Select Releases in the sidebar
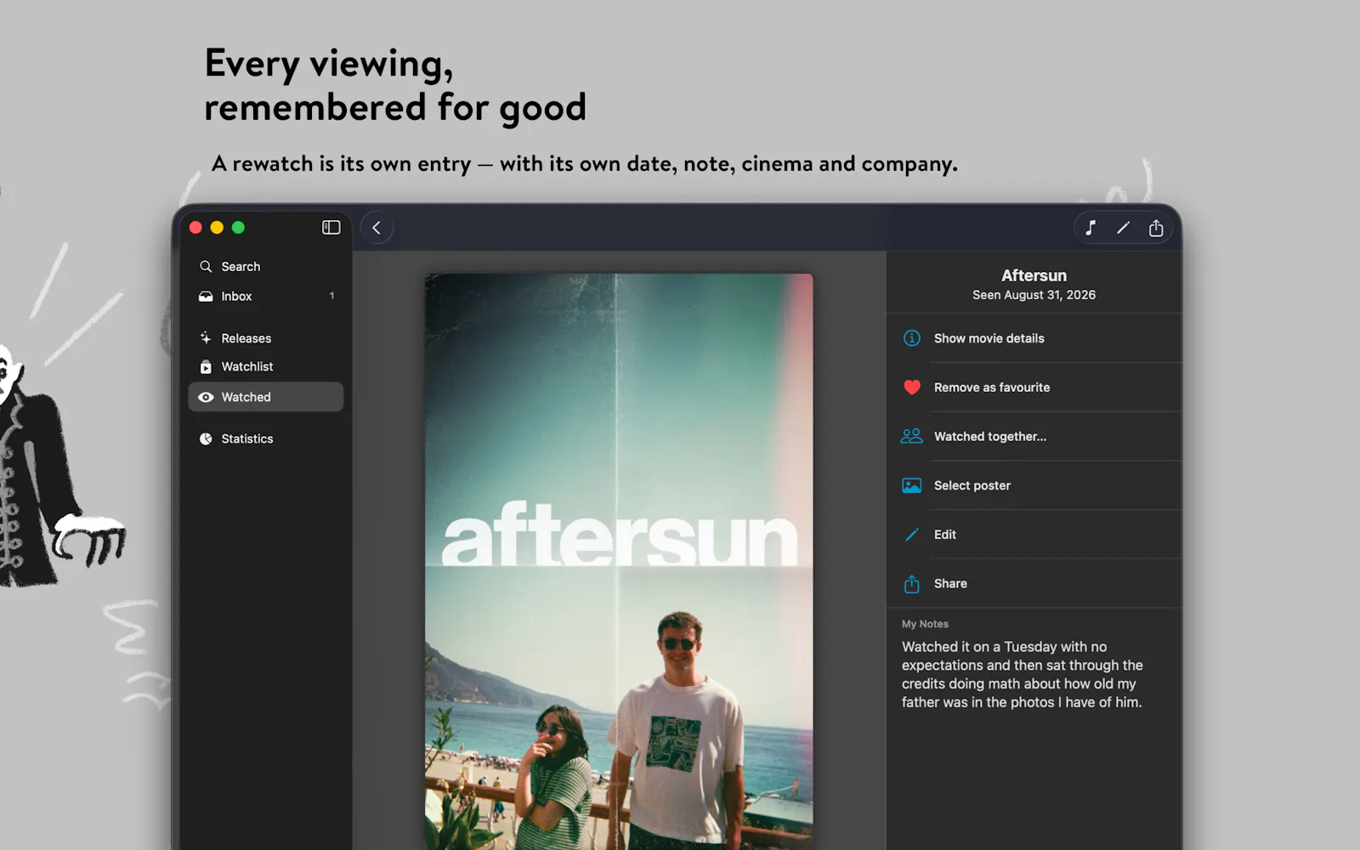The height and width of the screenshot is (850, 1360). 266,338
